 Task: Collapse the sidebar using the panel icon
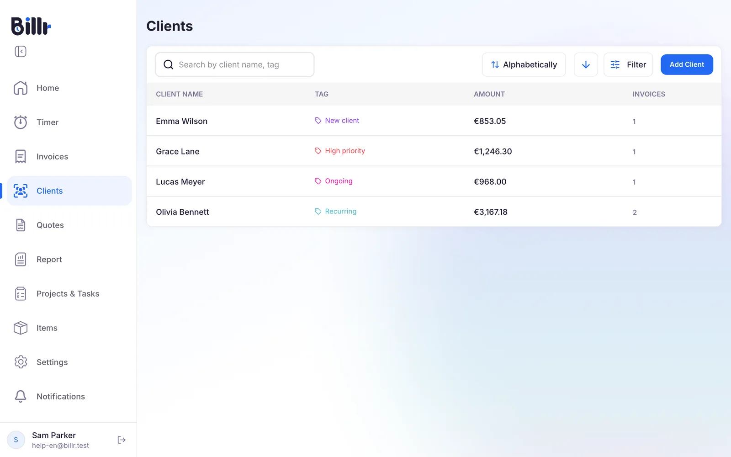coord(21,51)
